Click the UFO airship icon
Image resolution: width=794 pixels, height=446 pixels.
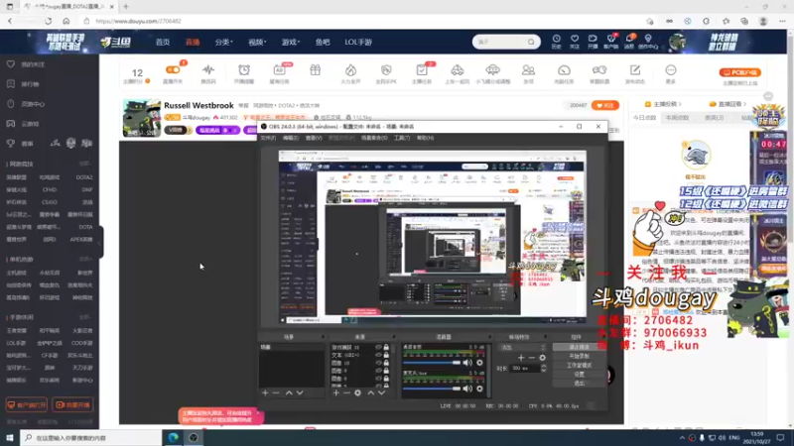tap(492, 69)
